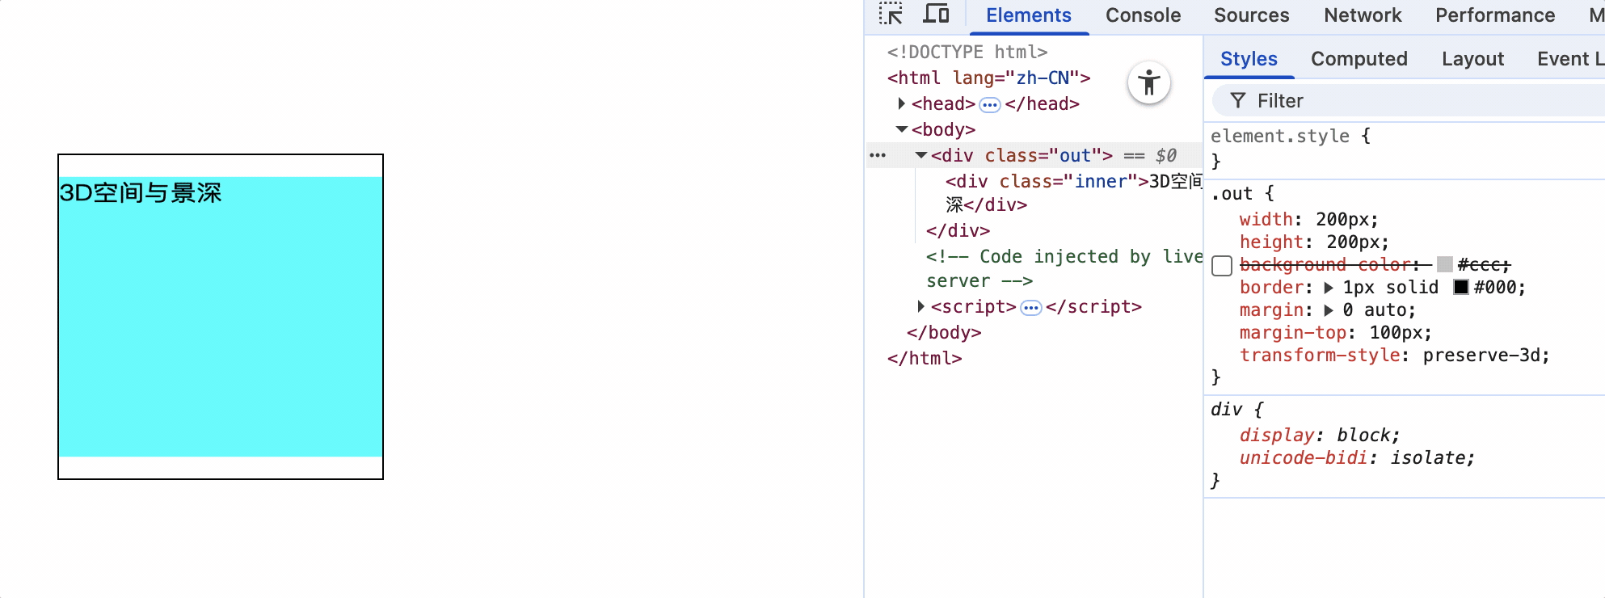
Task: Expand the margin shorthand property triangle
Action: coord(1329,310)
